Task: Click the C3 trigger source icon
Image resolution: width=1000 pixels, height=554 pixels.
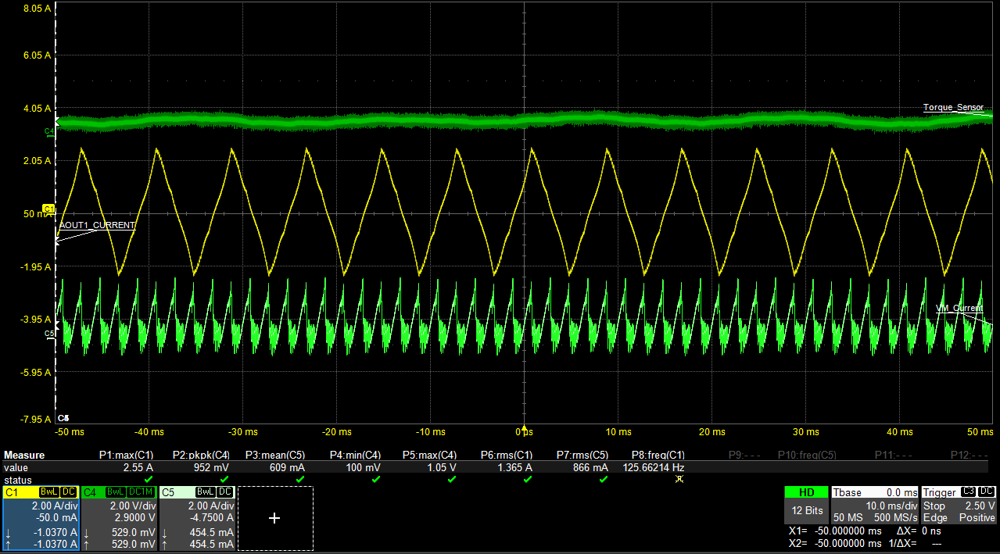Action: pos(969,492)
